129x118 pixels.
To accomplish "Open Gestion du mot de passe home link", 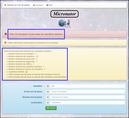I will (17, 5).
